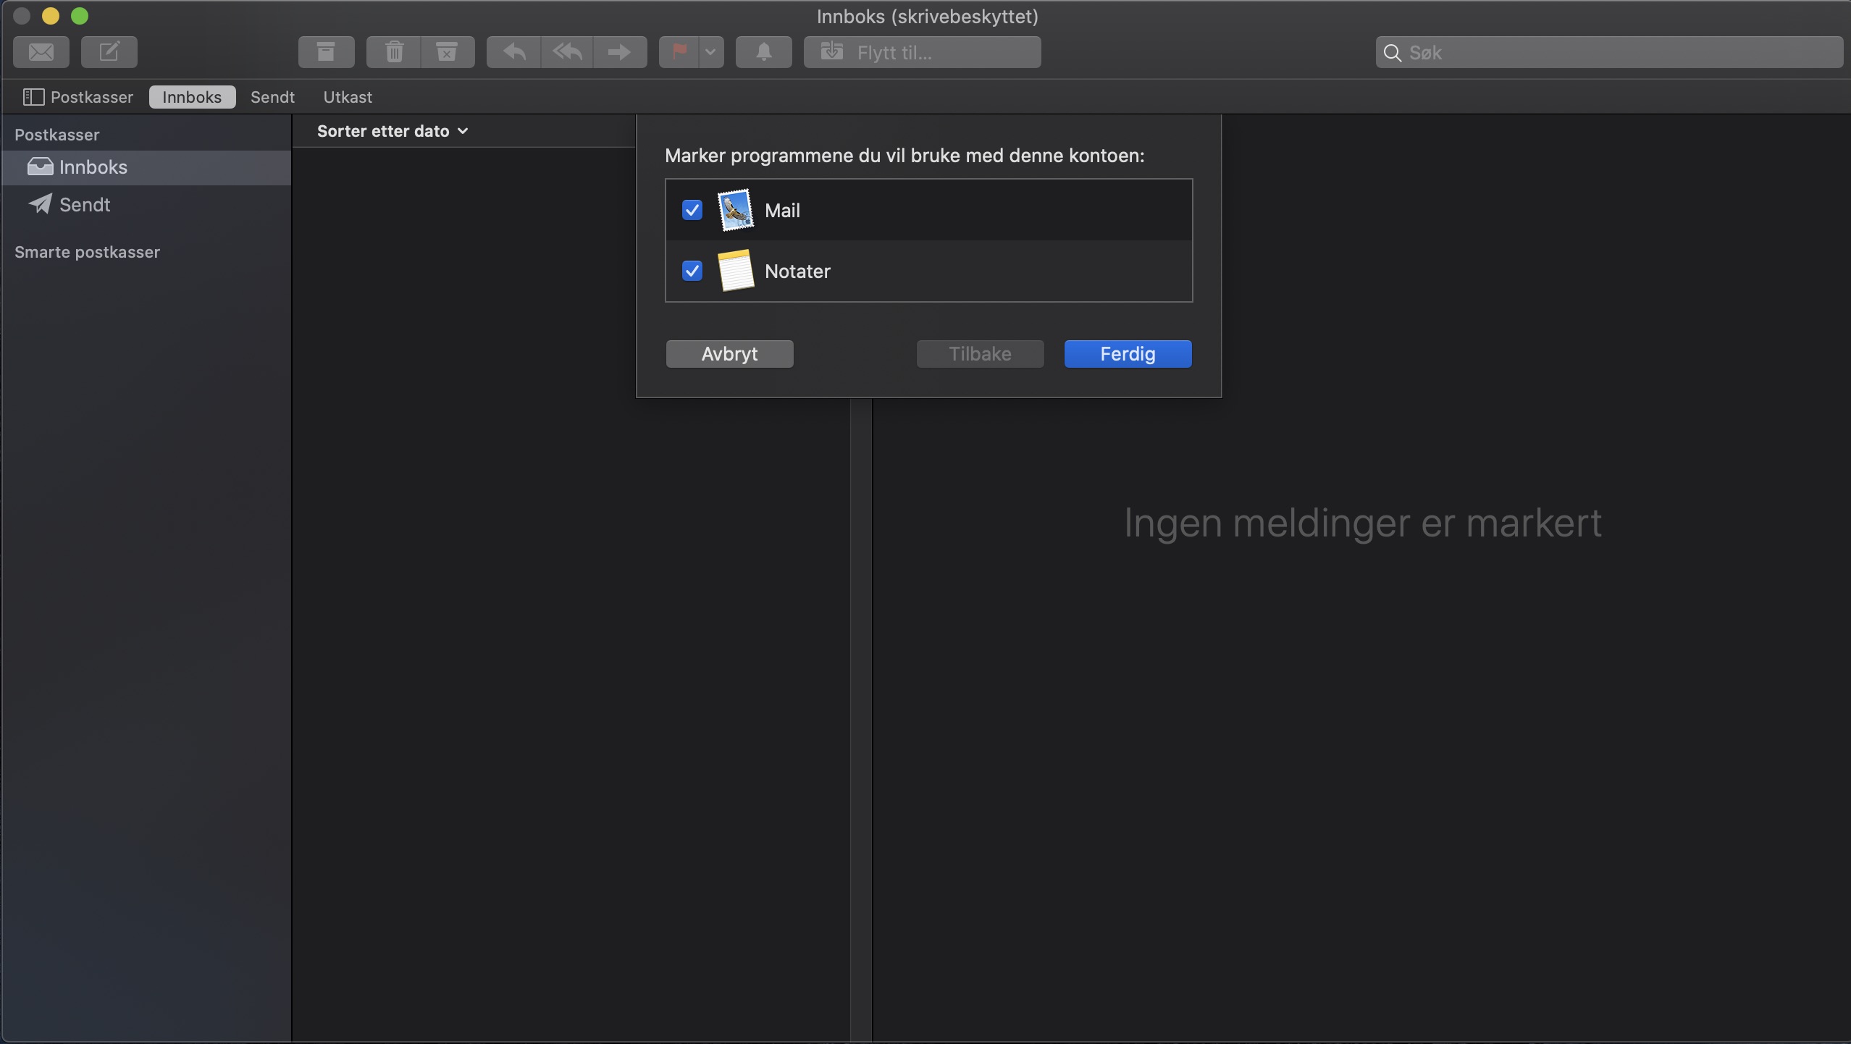Uncheck the Mail checkbox
The image size is (1851, 1044).
(x=692, y=210)
